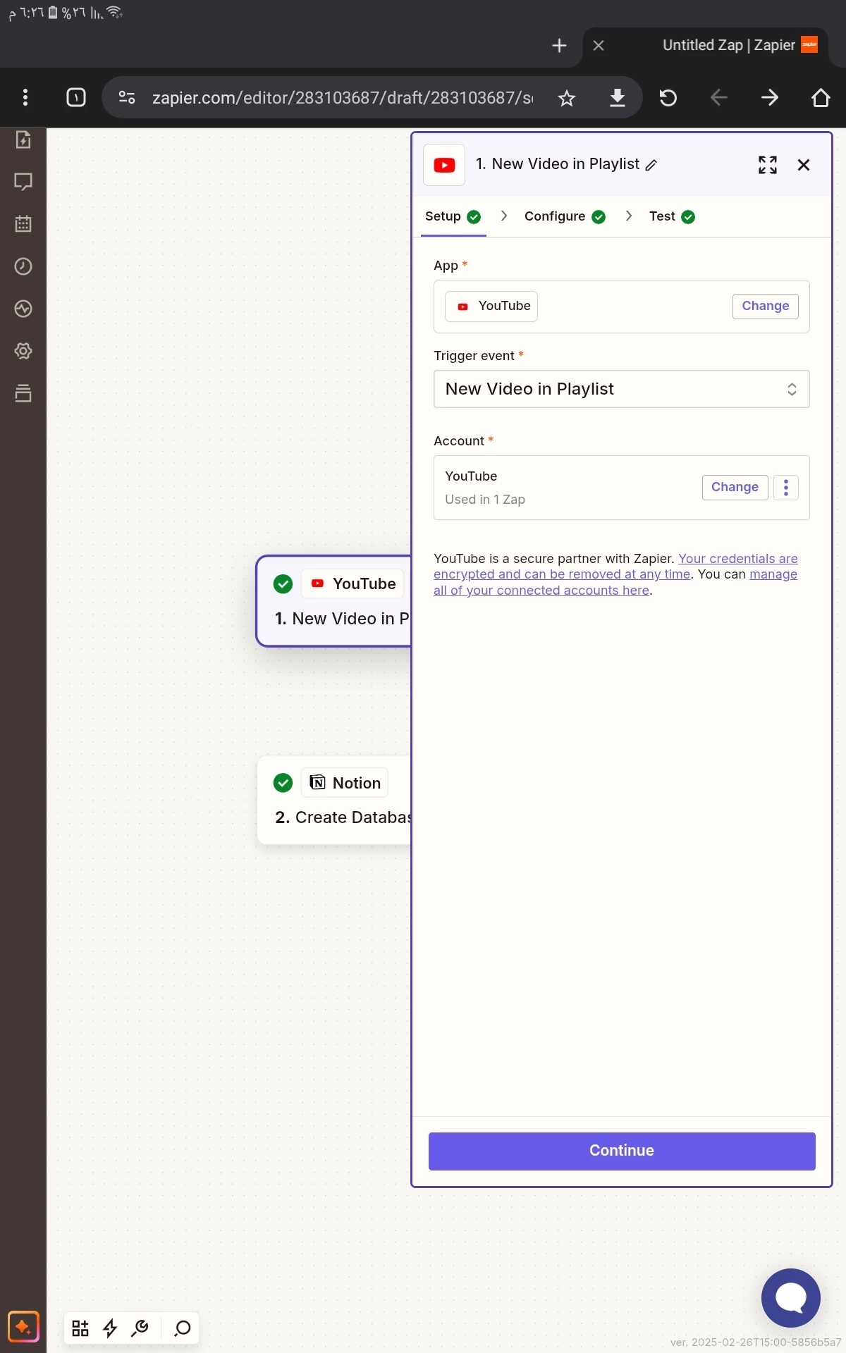Open the status activity icon in sidebar
The height and width of the screenshot is (1353, 846).
(23, 309)
